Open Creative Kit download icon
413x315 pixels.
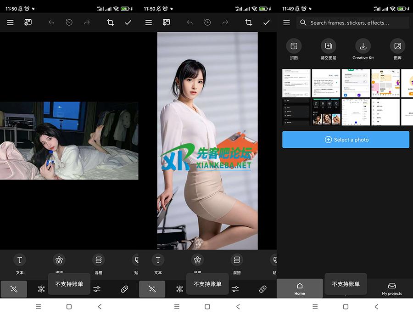tap(363, 46)
